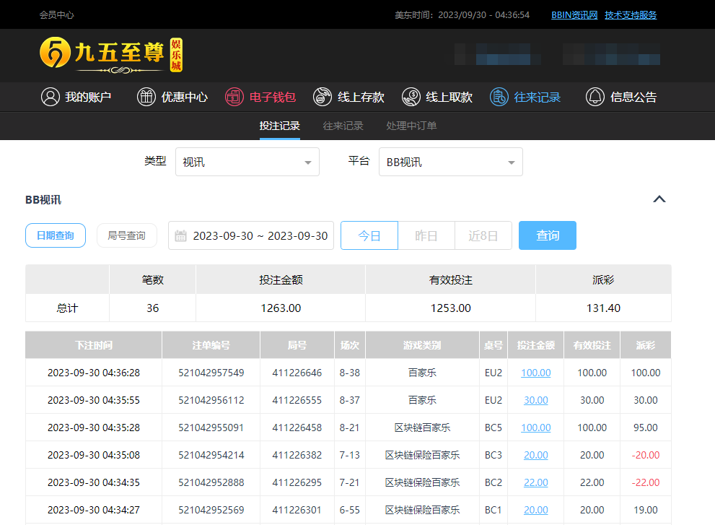Screen dimensions: 715x525
Task: Click the My Account person icon
Action: point(50,97)
